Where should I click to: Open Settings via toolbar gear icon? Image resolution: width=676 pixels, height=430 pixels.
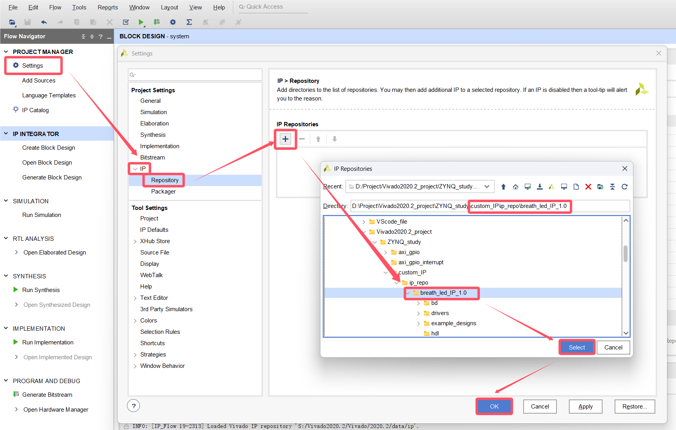click(173, 22)
